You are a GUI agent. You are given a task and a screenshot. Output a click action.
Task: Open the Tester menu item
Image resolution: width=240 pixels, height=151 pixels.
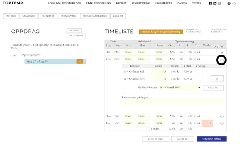point(196,3)
